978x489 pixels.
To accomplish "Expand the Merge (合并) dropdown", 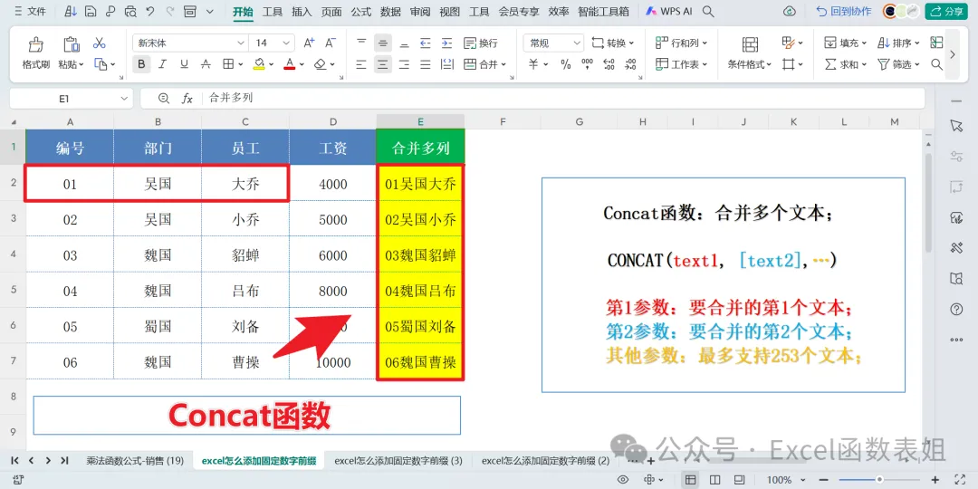I will (503, 64).
